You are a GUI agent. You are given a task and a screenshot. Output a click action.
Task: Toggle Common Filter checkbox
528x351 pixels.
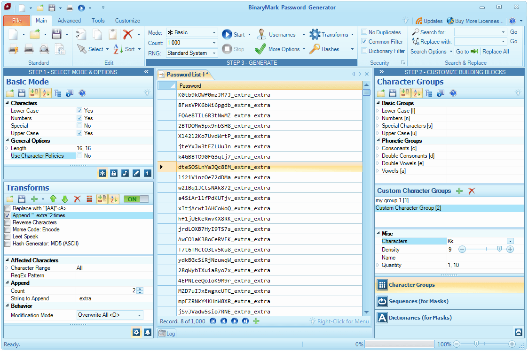[364, 41]
